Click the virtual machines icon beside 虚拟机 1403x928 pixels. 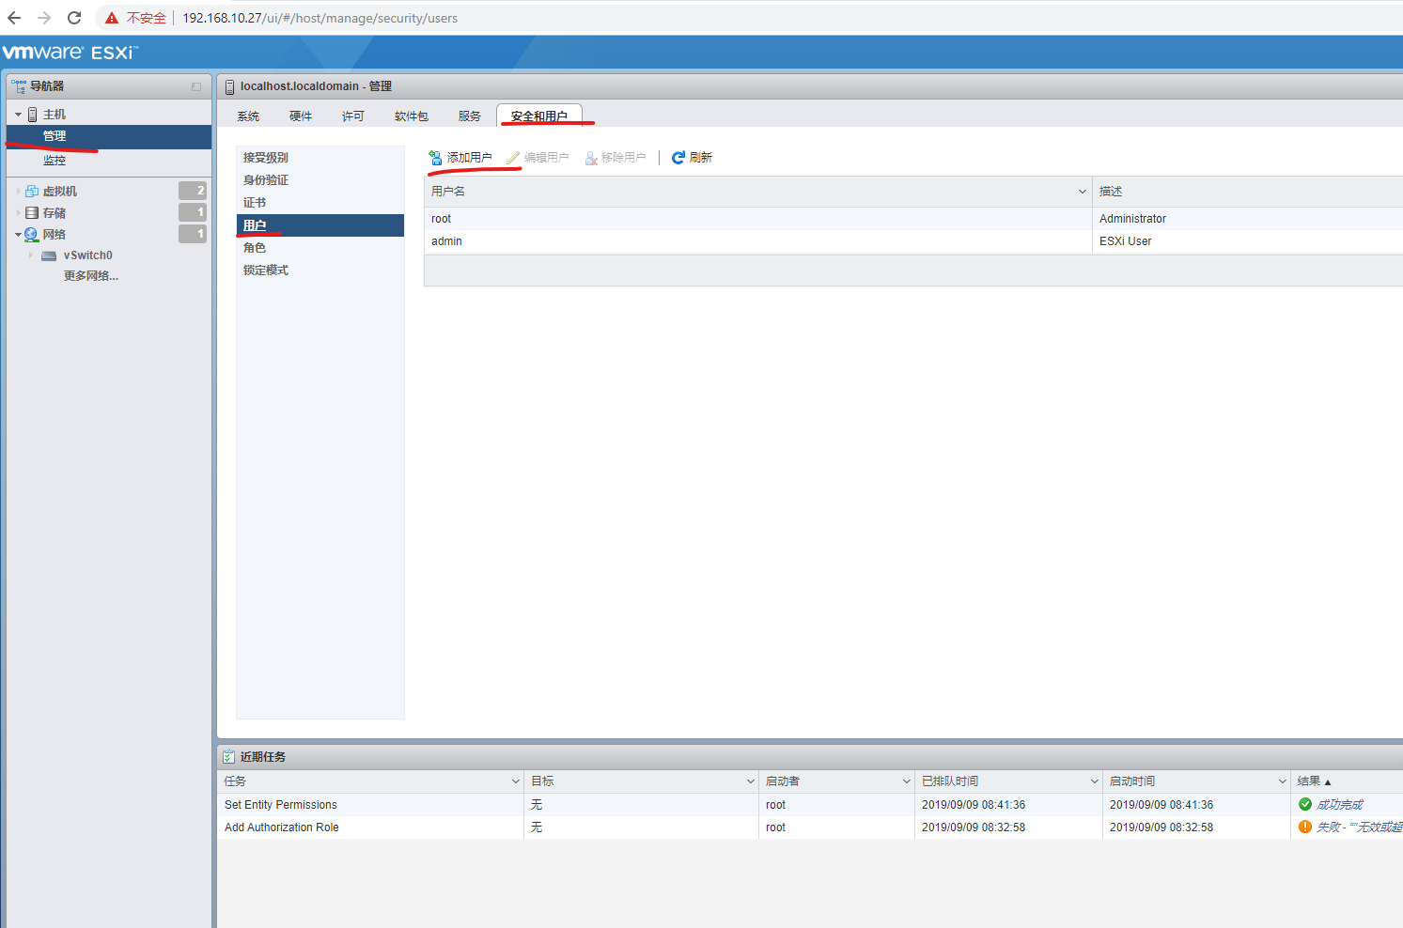pos(32,192)
